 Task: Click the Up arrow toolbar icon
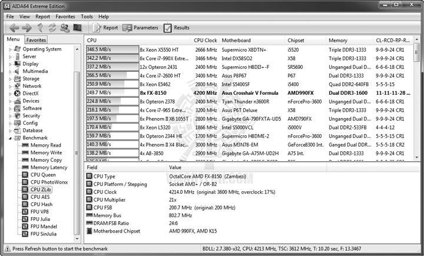click(x=40, y=28)
